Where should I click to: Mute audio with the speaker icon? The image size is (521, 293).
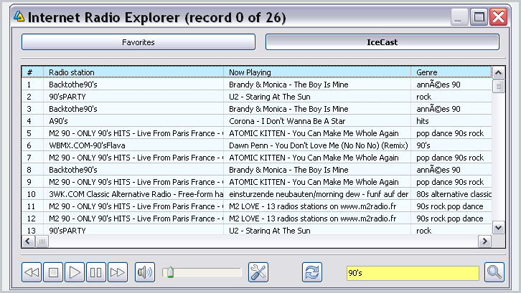coord(145,272)
